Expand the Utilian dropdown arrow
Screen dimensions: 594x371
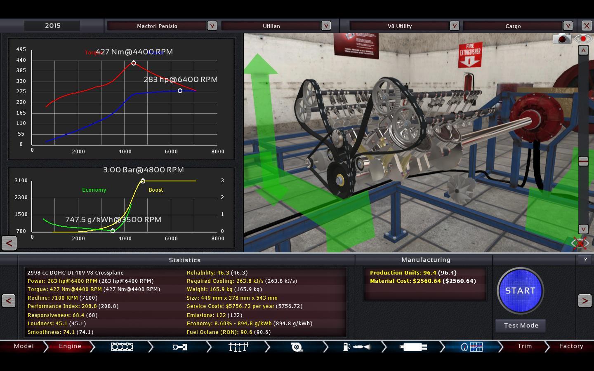click(326, 26)
